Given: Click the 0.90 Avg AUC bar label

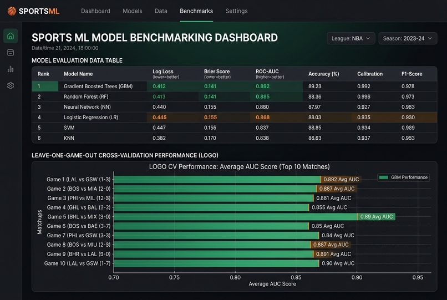Looking at the screenshot, I should tap(338, 263).
